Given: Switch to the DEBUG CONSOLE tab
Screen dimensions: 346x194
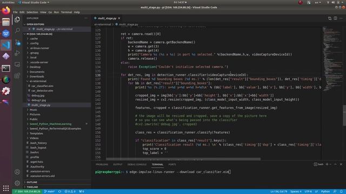Looking at the screenshot, I should click(x=137, y=164).
